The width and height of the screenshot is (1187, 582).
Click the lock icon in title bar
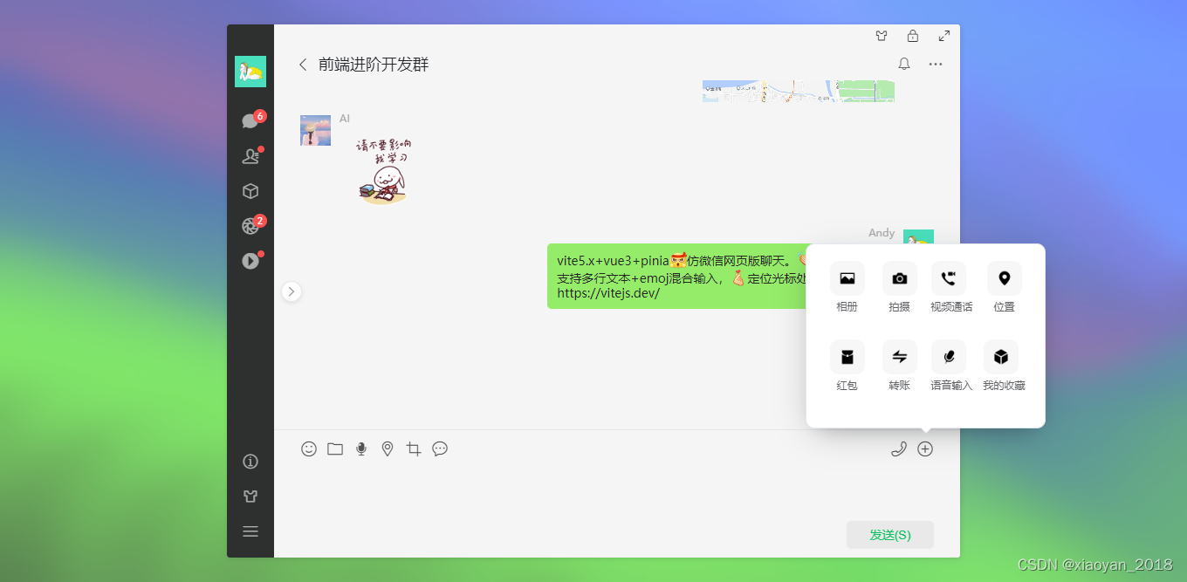(913, 36)
